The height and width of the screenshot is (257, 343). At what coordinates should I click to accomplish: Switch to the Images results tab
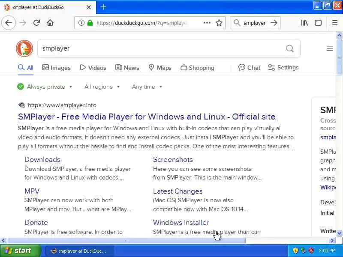click(x=56, y=68)
